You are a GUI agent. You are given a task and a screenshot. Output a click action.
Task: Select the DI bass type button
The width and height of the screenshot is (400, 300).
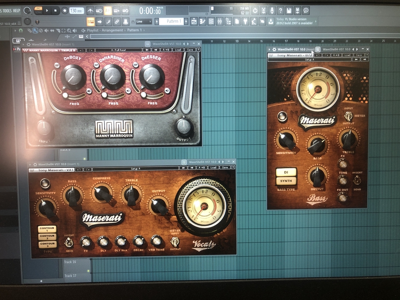pos(286,172)
